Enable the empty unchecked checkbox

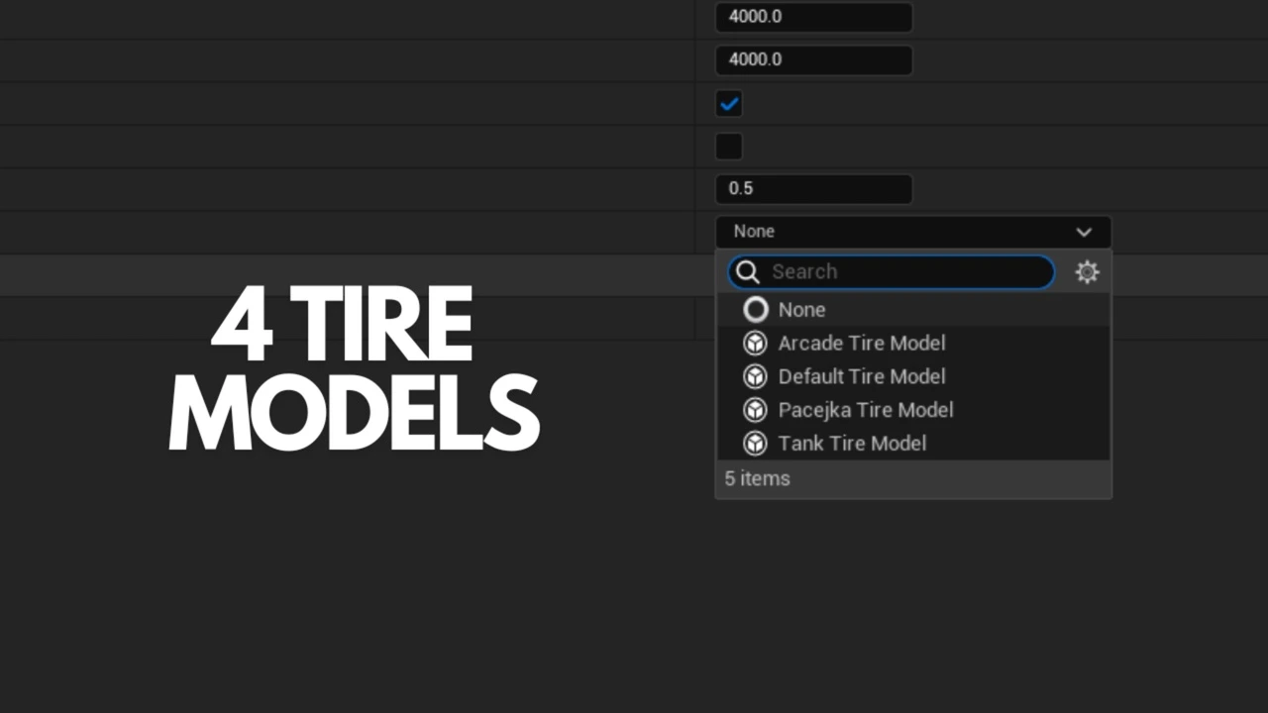(x=729, y=147)
